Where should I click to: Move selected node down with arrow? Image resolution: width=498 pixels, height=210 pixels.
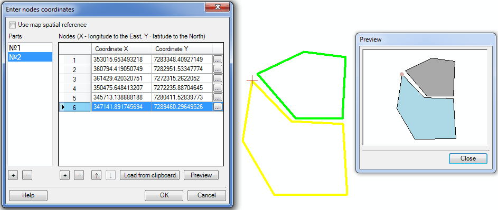pyautogui.click(x=110, y=175)
